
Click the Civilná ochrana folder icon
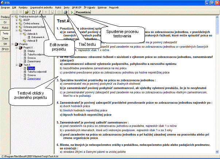pyautogui.click(x=21, y=23)
